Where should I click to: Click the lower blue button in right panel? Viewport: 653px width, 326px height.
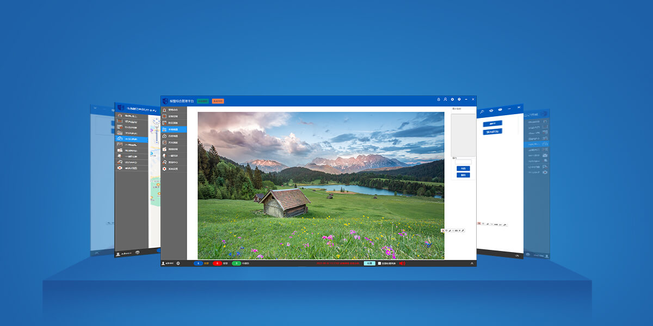click(463, 175)
